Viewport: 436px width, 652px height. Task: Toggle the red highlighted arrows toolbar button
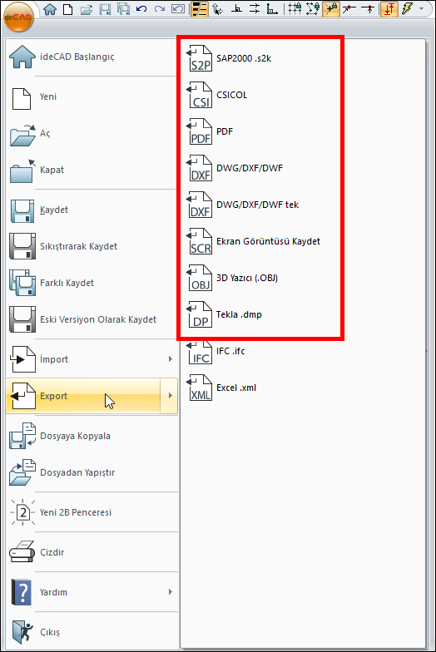click(389, 8)
